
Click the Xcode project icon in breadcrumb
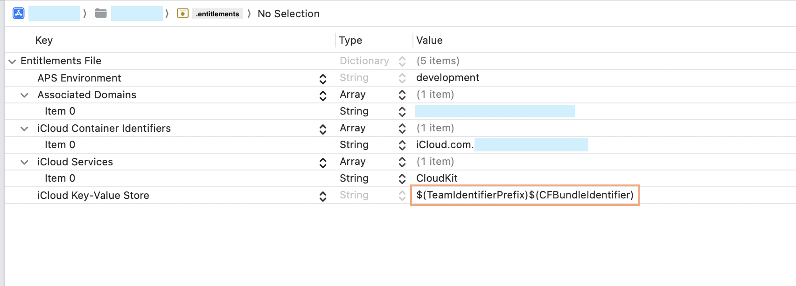19,14
